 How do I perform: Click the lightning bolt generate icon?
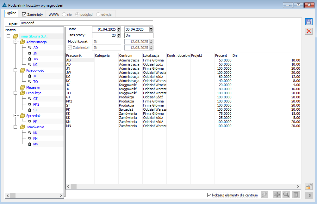click(x=264, y=195)
